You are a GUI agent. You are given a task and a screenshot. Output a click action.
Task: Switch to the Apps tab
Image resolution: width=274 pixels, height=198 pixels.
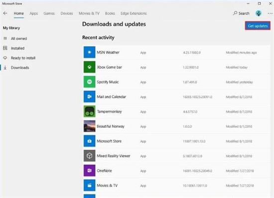pyautogui.click(x=34, y=13)
